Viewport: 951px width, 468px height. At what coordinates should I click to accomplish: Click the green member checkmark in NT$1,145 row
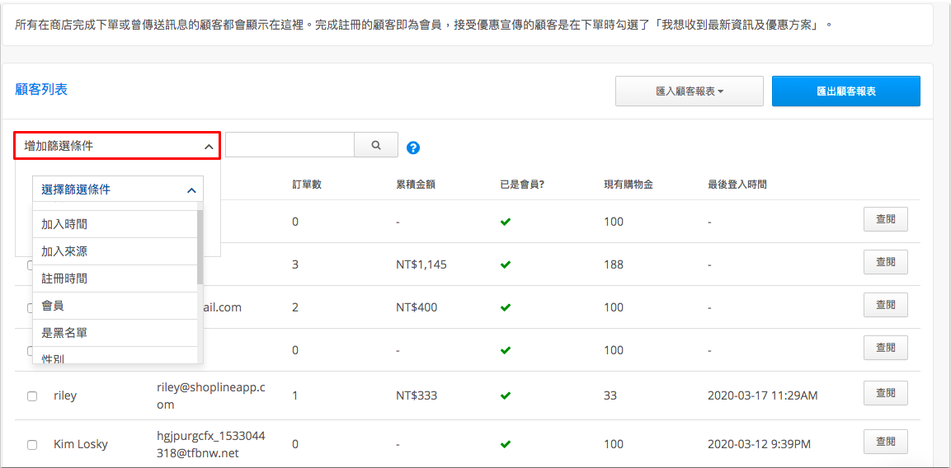(506, 265)
